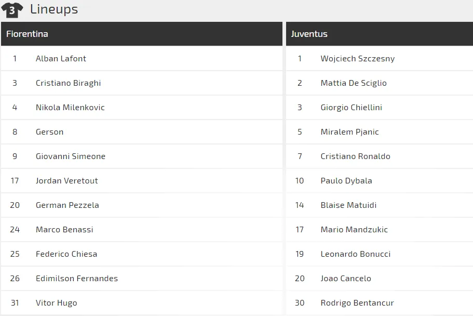Viewport: 473px width, 316px height.
Task: Open Paulo Dybala's player page
Action: 346,181
